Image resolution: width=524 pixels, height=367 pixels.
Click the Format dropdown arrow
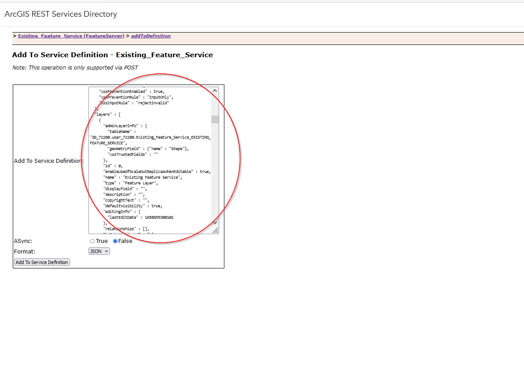[x=106, y=251]
